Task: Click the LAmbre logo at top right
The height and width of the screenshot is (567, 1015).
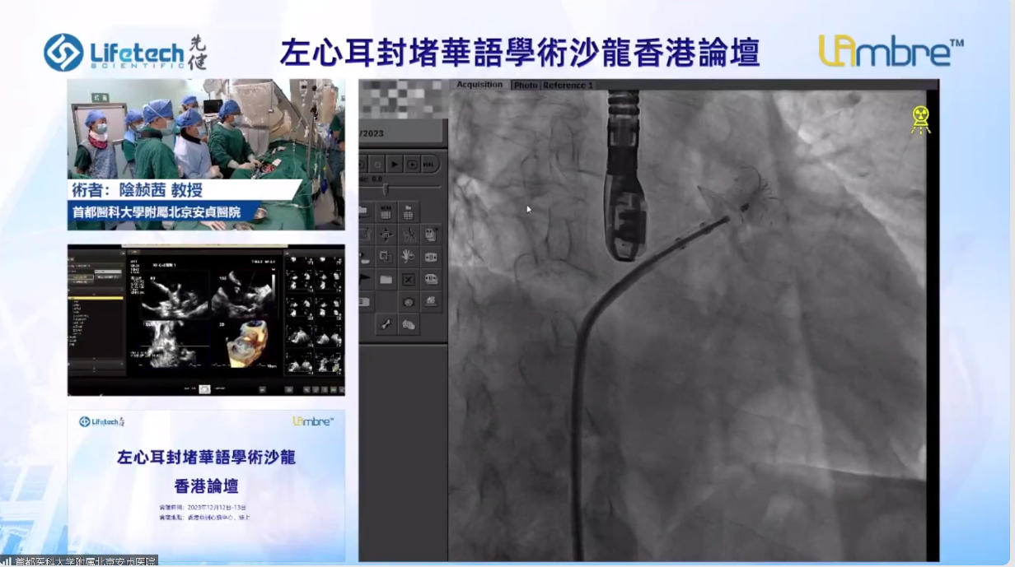Action: click(x=891, y=51)
